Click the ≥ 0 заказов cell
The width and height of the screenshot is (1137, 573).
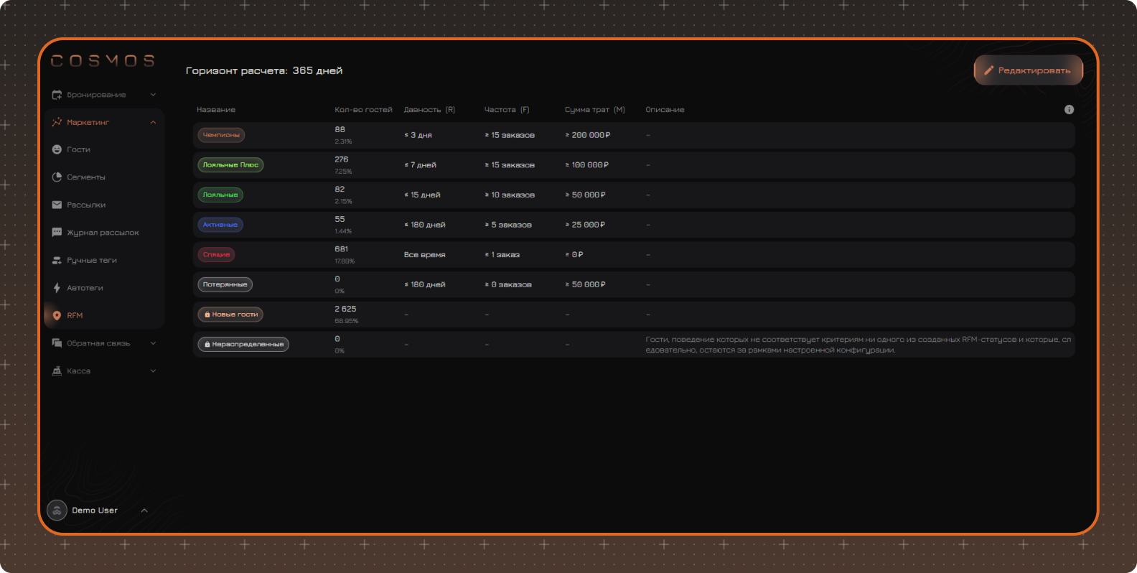(508, 285)
